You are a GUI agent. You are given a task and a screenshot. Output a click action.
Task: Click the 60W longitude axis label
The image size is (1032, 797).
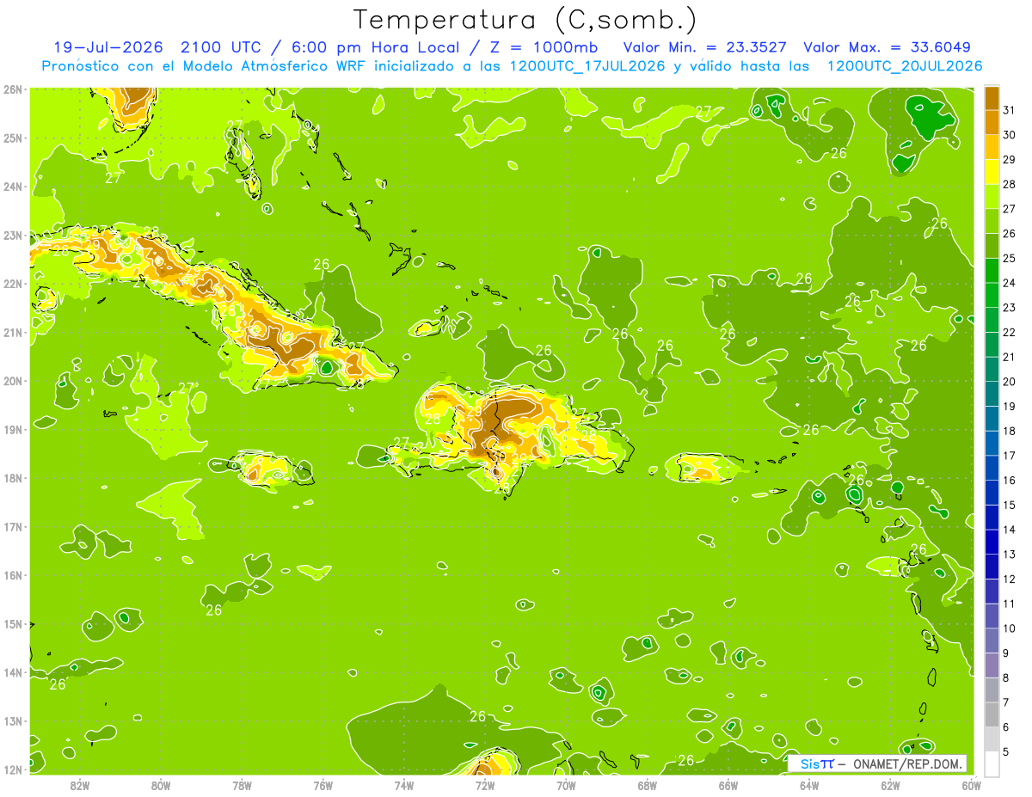coord(971,785)
